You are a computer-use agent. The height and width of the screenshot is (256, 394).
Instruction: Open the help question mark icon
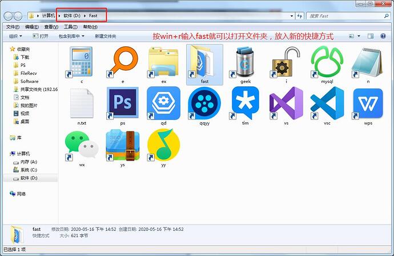pos(383,36)
